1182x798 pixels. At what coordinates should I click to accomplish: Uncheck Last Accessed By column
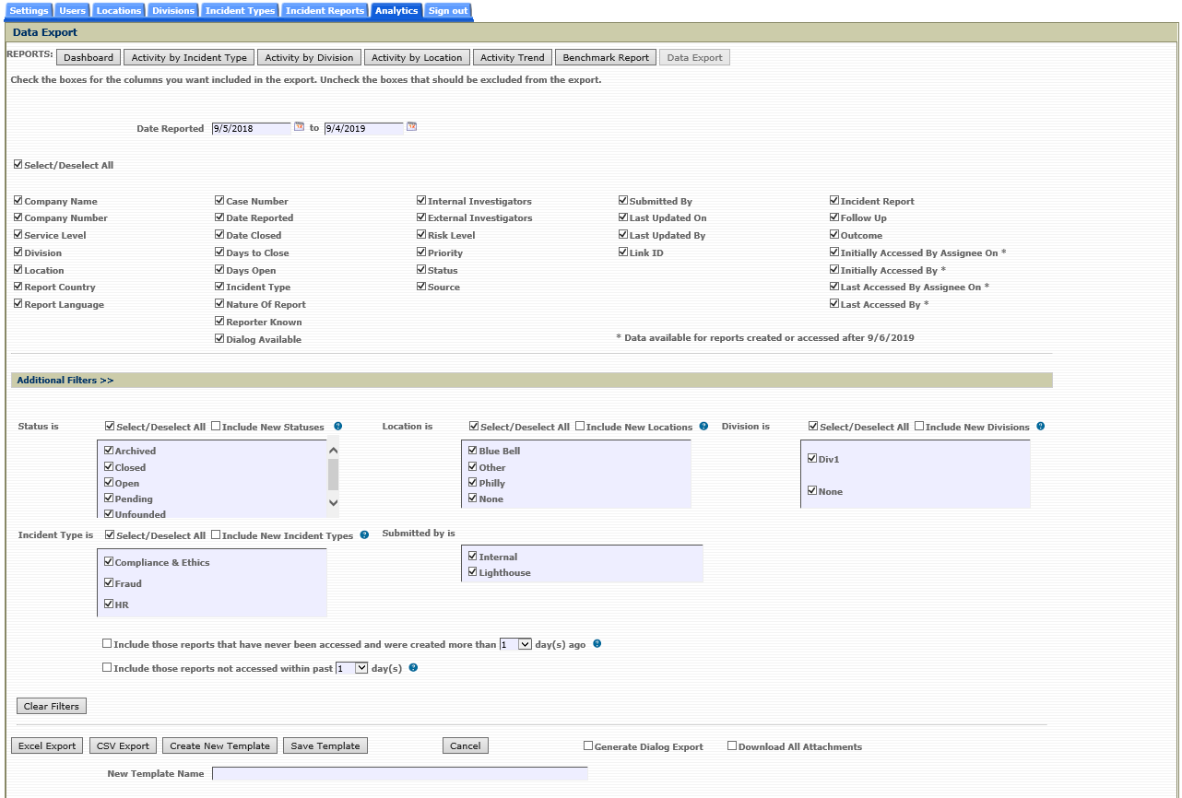pyautogui.click(x=834, y=303)
